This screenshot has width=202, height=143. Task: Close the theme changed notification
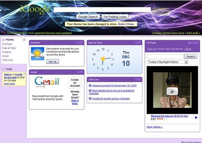point(130,24)
